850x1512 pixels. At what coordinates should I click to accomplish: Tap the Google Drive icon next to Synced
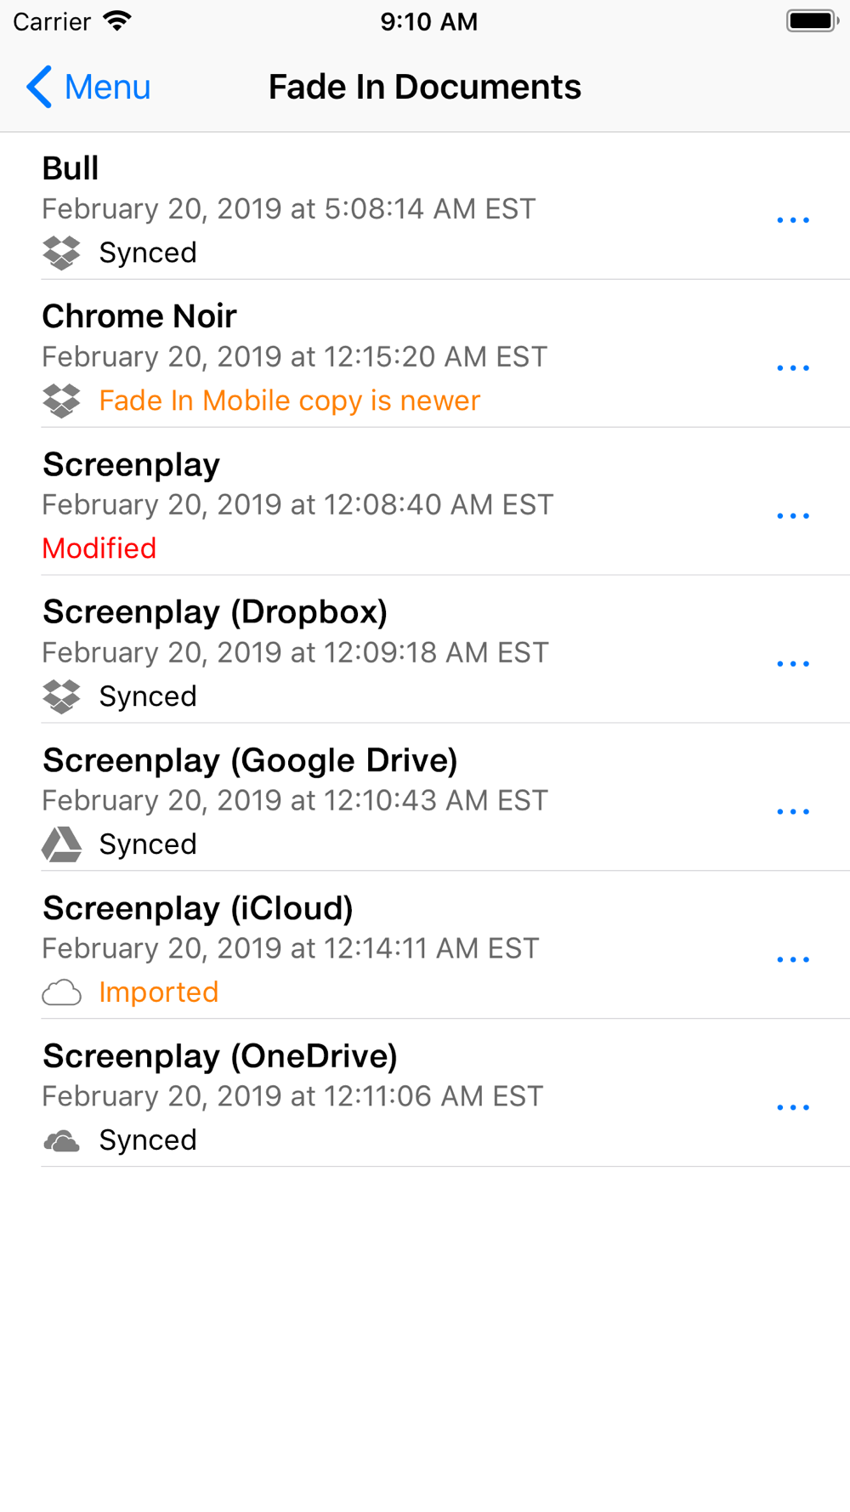coord(61,844)
